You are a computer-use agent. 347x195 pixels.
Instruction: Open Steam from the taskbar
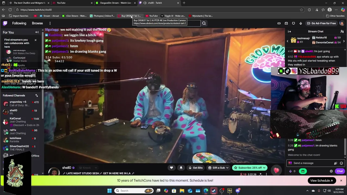click(214, 191)
